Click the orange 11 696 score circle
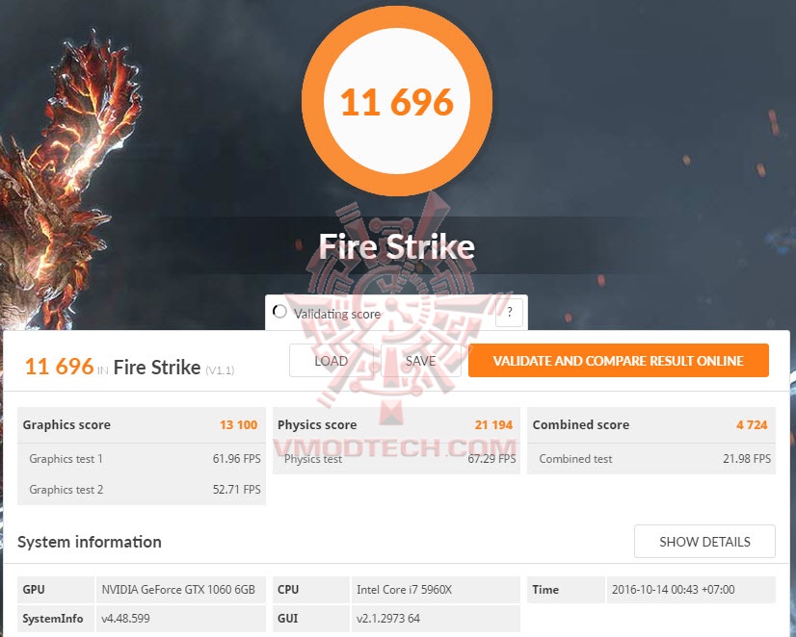This screenshot has width=796, height=637. 396,101
